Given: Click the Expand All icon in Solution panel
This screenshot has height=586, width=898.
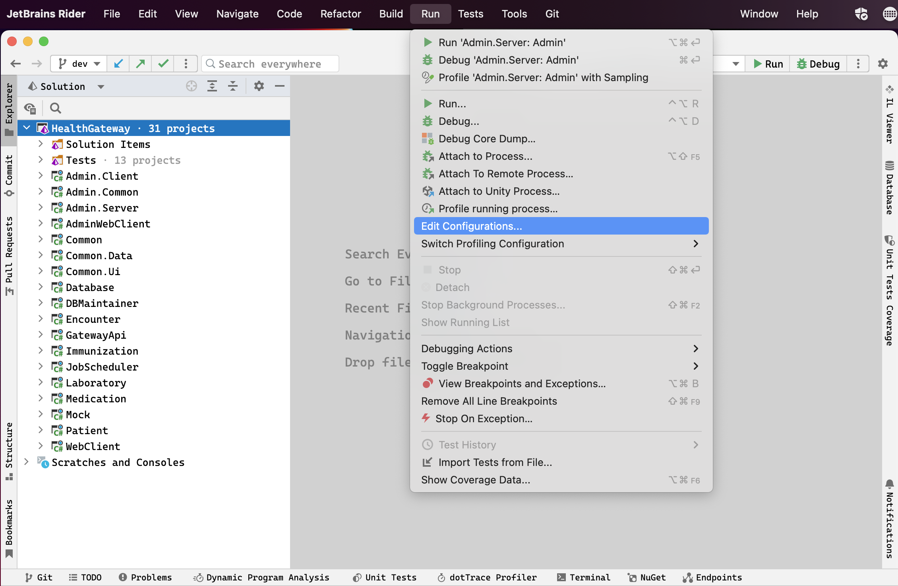Looking at the screenshot, I should [212, 86].
